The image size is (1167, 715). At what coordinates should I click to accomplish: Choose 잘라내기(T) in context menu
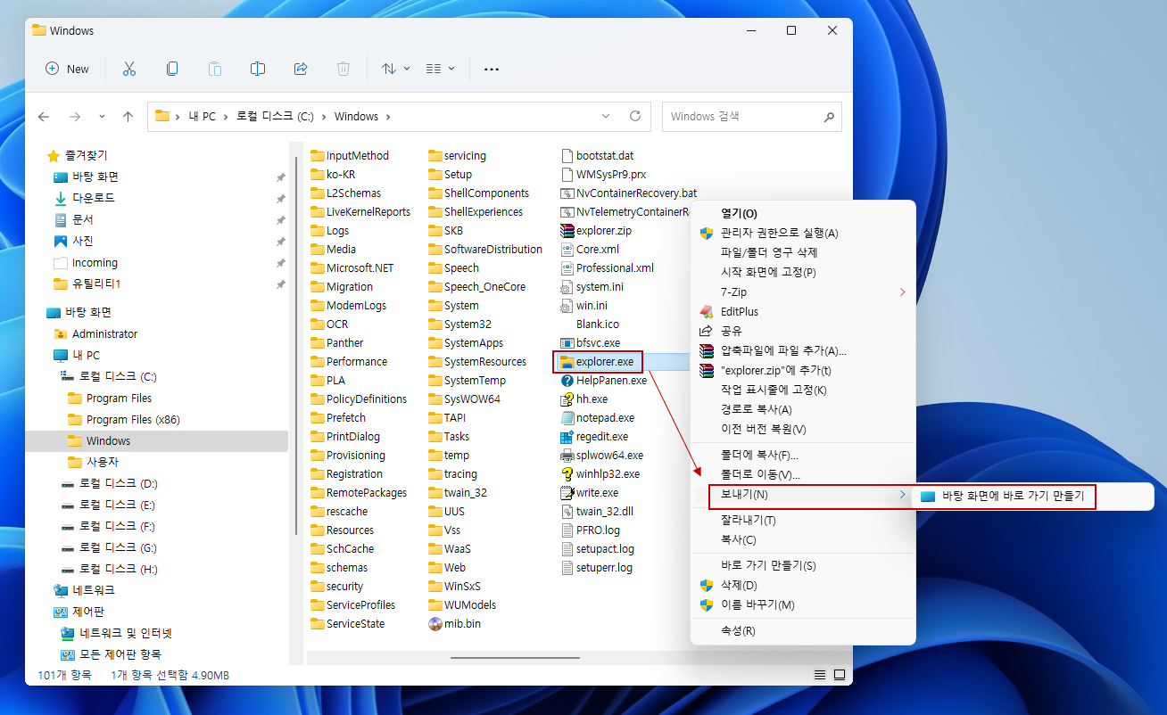pyautogui.click(x=803, y=521)
